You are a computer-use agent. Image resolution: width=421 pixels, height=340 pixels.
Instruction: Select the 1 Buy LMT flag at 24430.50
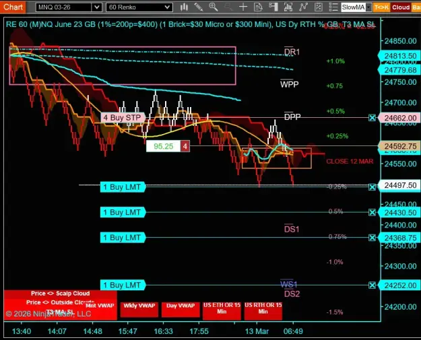click(x=123, y=212)
